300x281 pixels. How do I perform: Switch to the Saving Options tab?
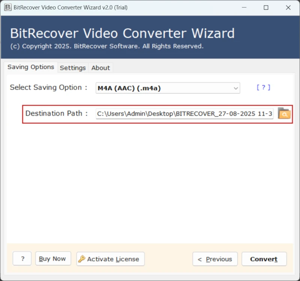(x=31, y=67)
